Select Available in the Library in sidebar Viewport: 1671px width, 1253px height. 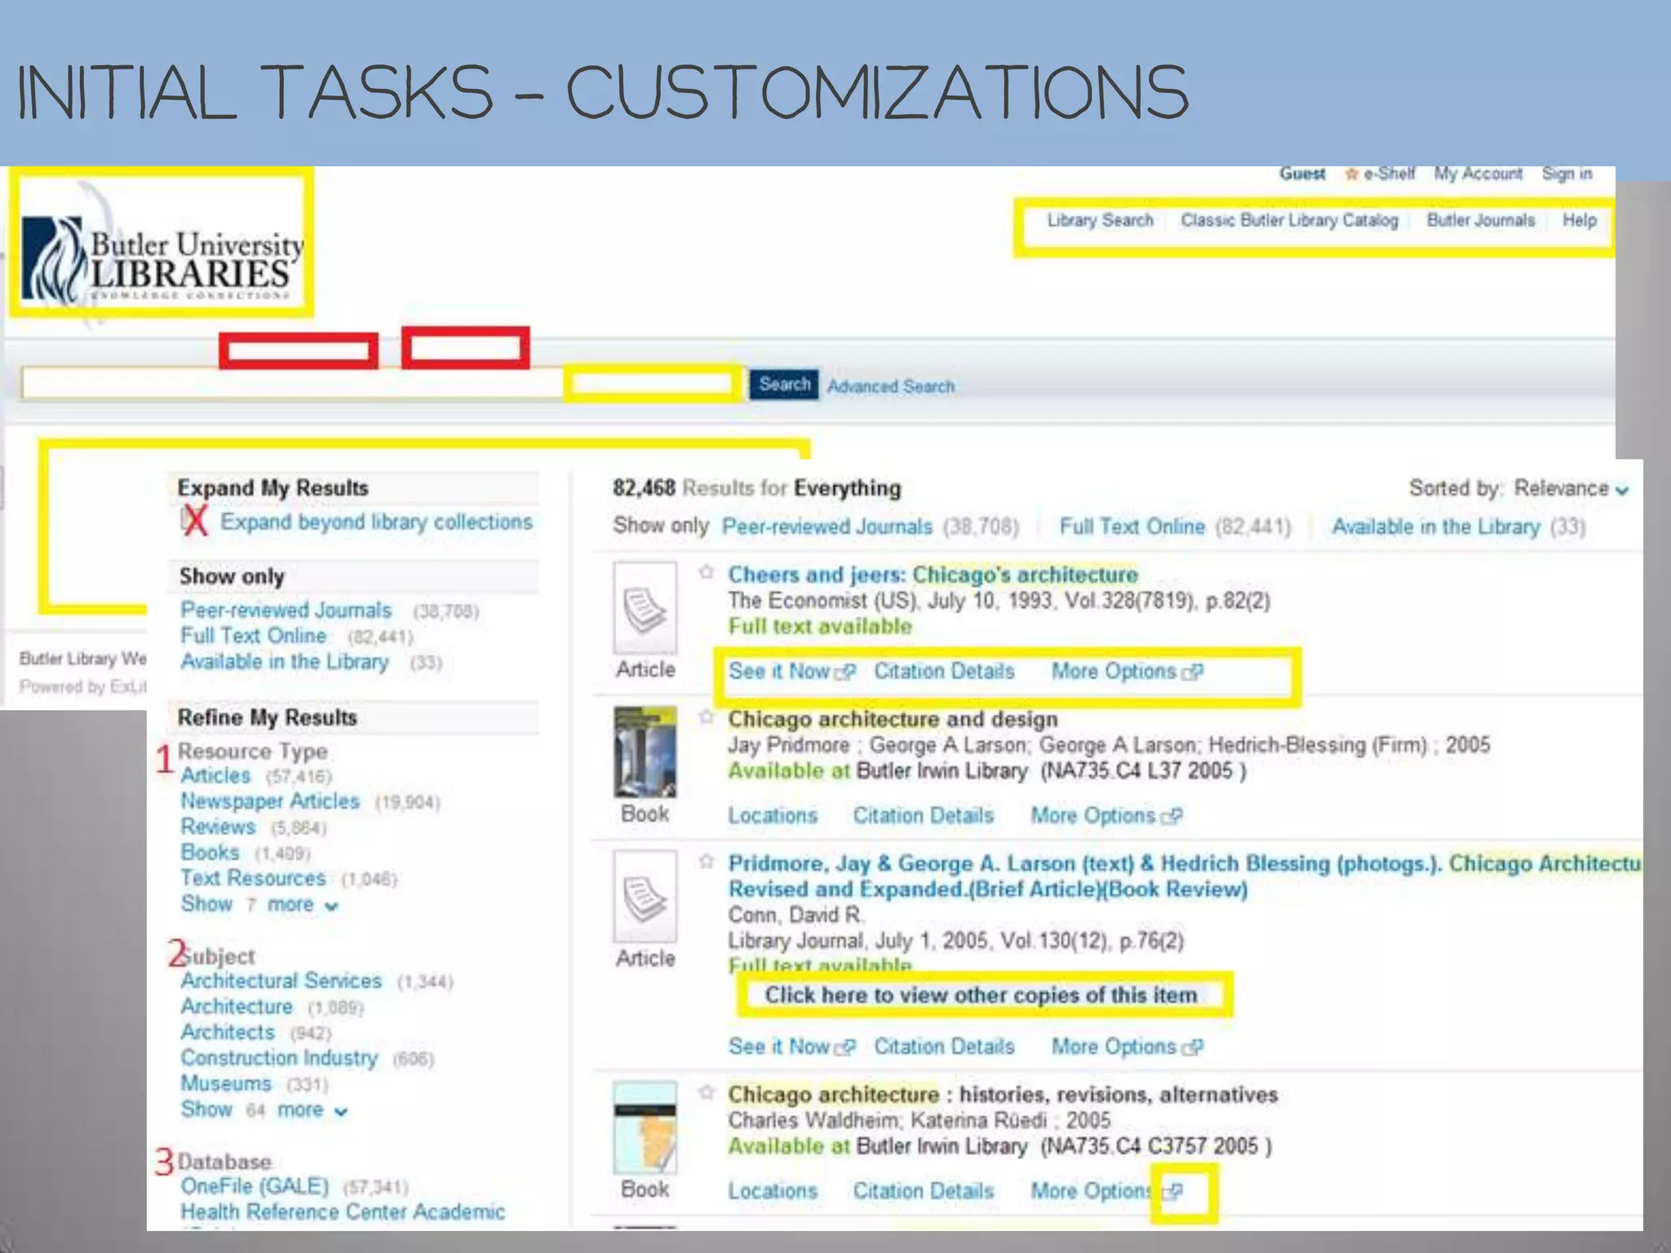[x=285, y=662]
